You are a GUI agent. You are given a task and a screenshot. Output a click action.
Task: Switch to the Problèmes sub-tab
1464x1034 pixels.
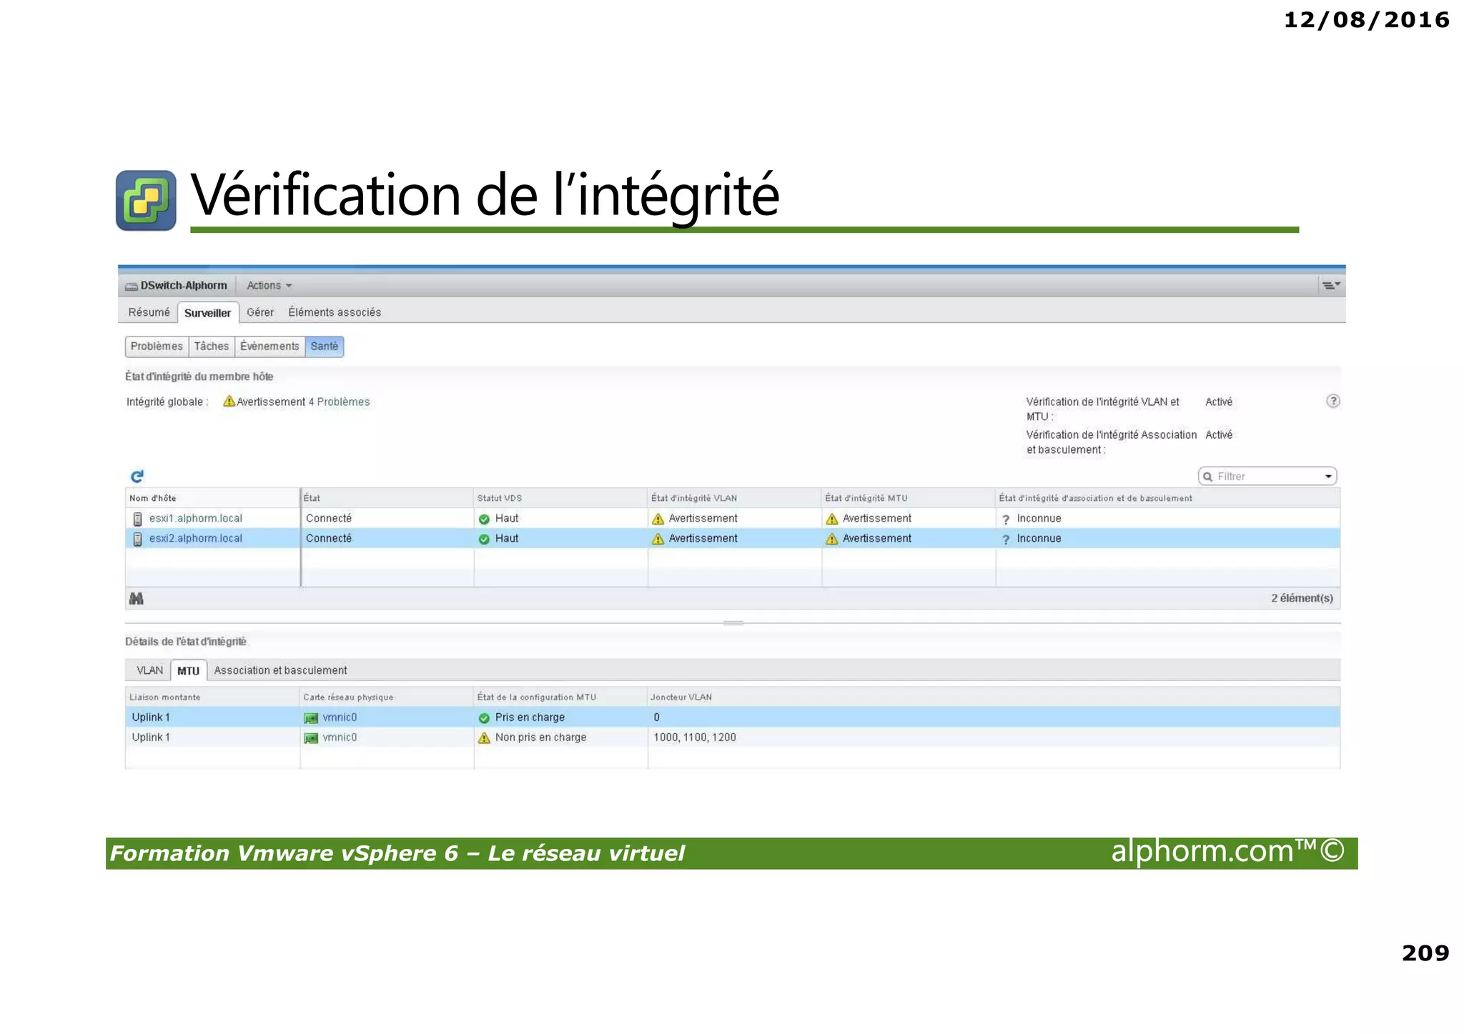157,347
